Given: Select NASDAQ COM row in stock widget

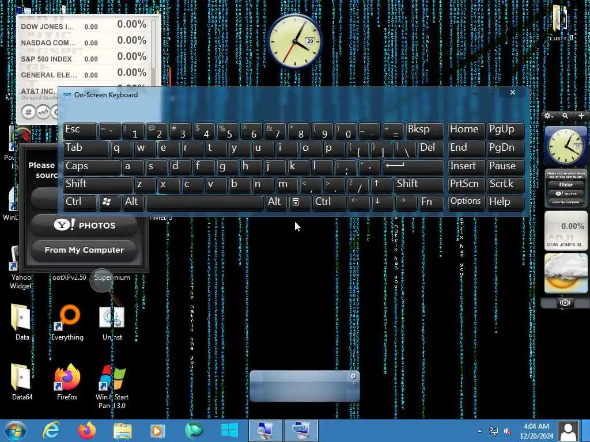Looking at the screenshot, I should [84, 42].
